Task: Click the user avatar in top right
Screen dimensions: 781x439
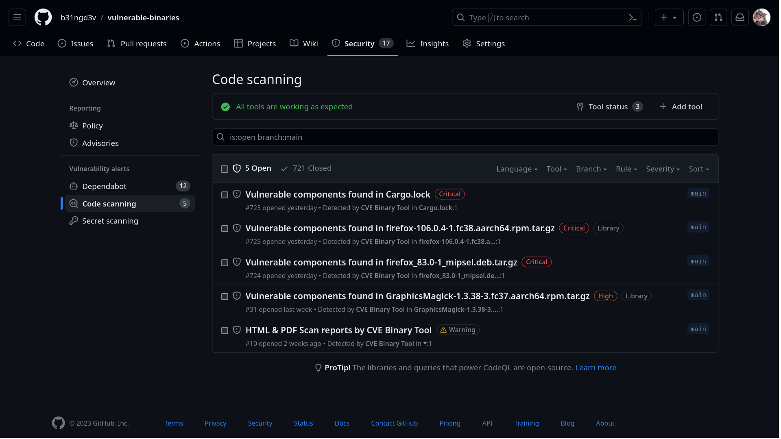Action: pos(761,17)
